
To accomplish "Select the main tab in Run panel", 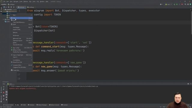I will click(10, 84).
